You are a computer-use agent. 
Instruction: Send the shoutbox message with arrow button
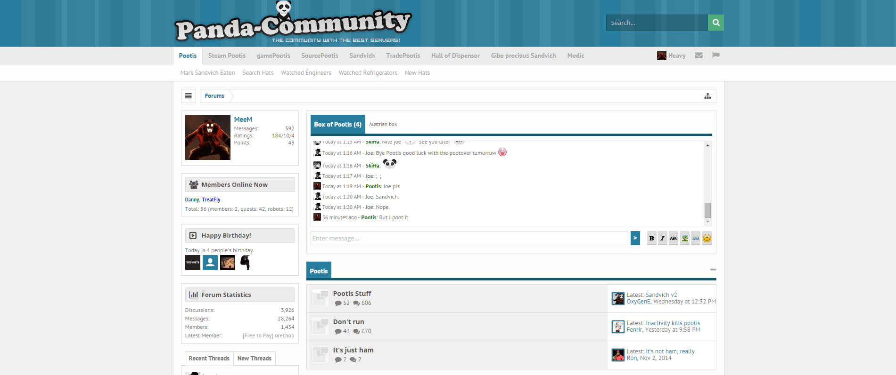pyautogui.click(x=635, y=238)
